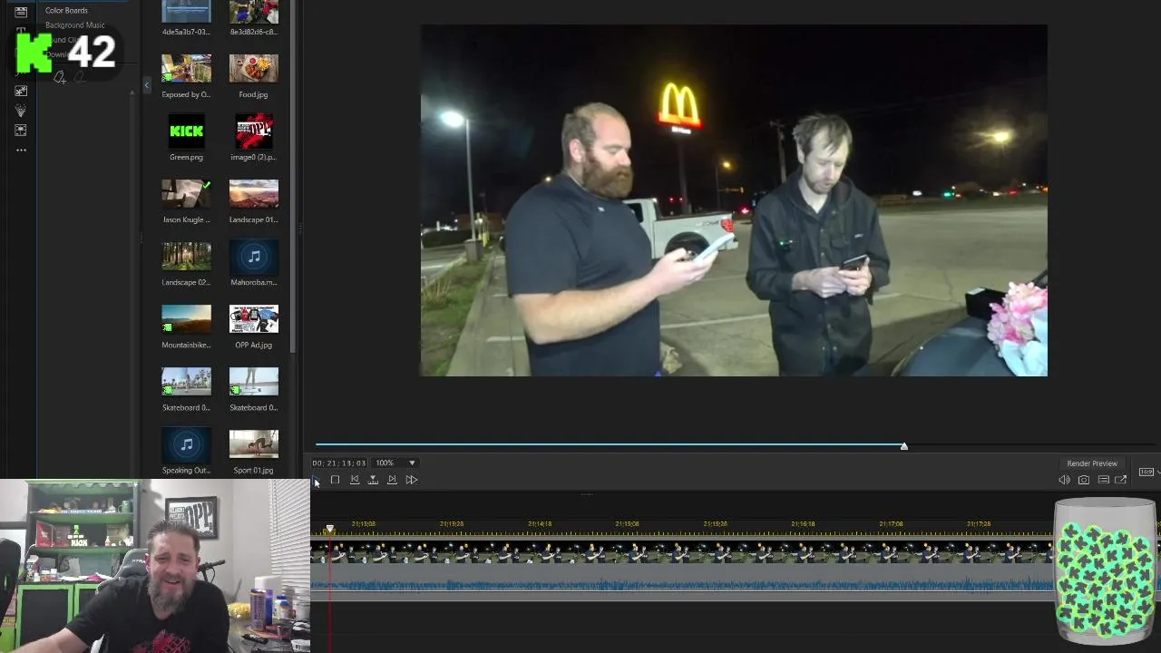Select Color Boards in the library tree

click(x=66, y=10)
